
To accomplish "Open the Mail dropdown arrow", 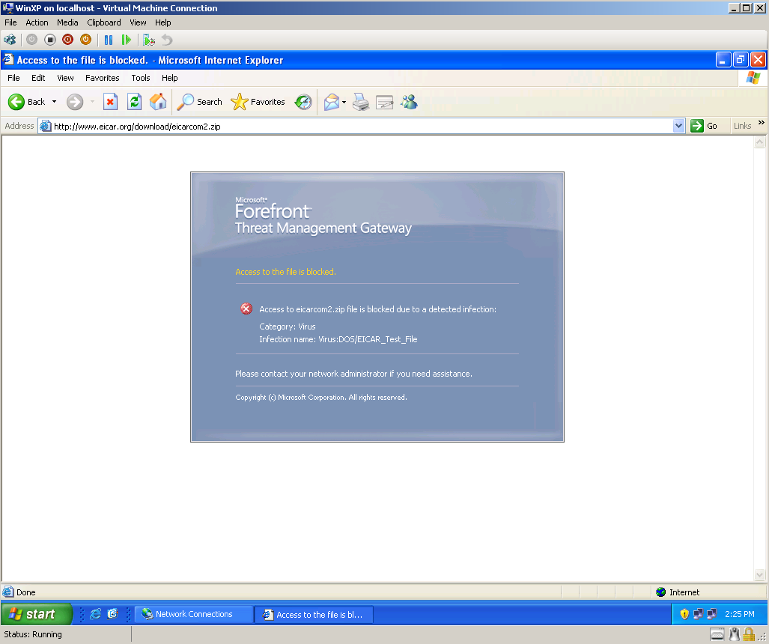I will coord(344,103).
